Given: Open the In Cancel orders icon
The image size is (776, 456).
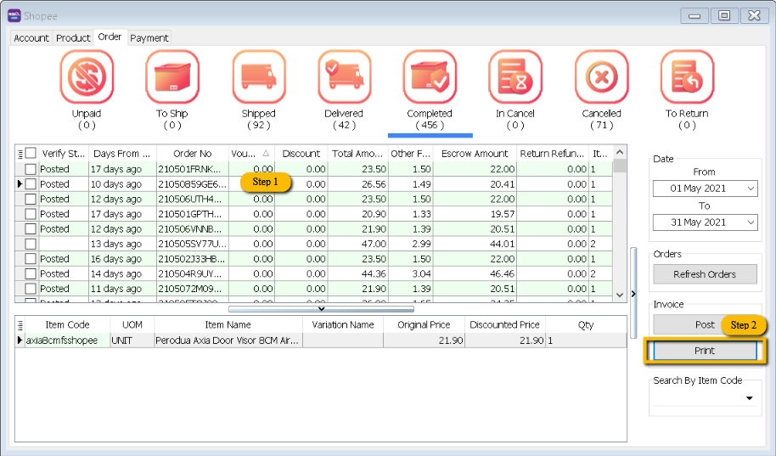Looking at the screenshot, I should (x=515, y=77).
